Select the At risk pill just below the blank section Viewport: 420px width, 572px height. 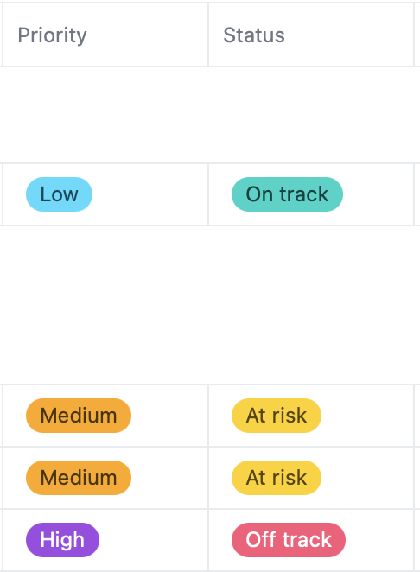click(277, 416)
